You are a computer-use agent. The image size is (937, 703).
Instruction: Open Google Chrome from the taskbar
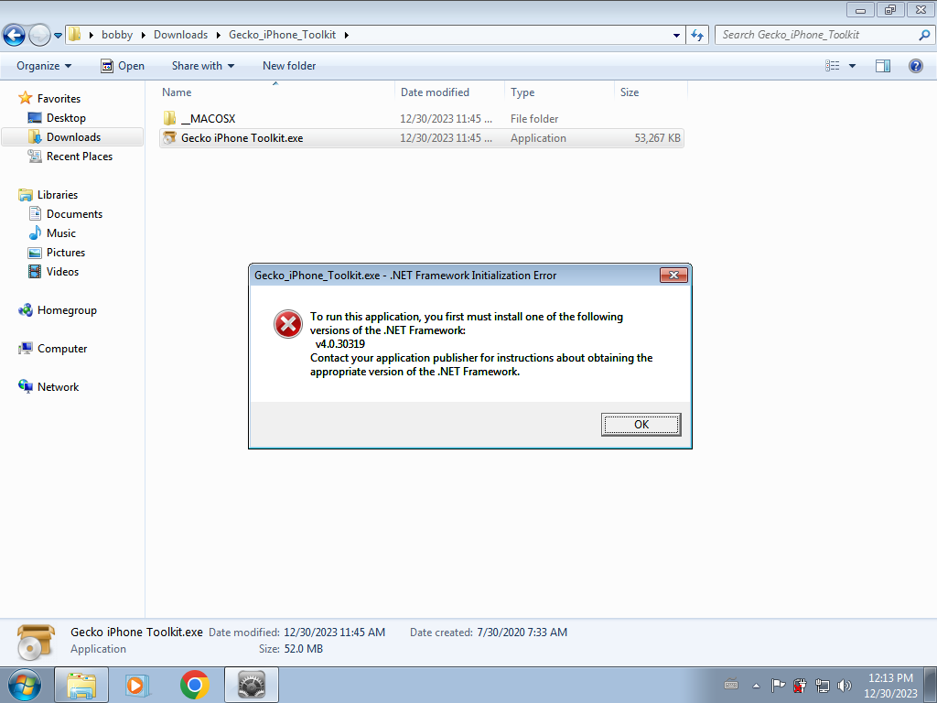coord(194,685)
